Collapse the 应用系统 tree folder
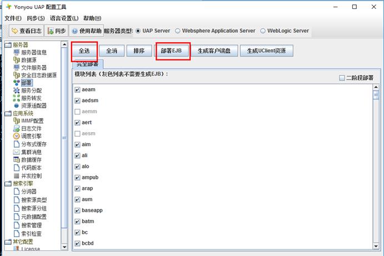384x256 pixels. click(x=8, y=113)
